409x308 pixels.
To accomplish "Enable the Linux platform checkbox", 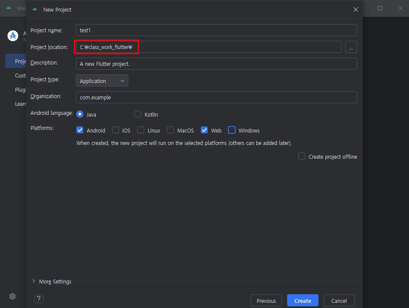I will pos(141,130).
